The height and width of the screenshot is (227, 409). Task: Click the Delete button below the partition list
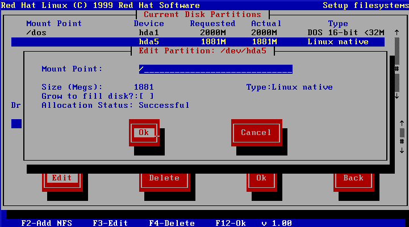[x=164, y=178]
